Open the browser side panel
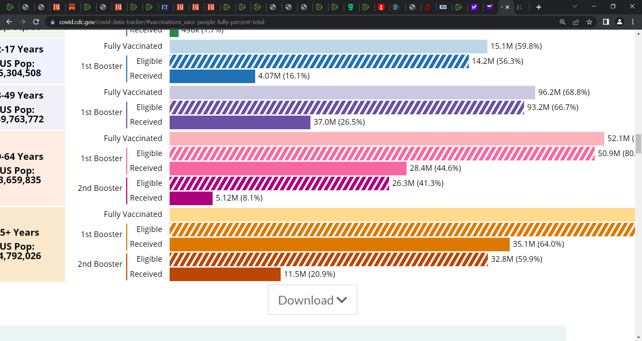This screenshot has height=341, width=642. [x=606, y=22]
